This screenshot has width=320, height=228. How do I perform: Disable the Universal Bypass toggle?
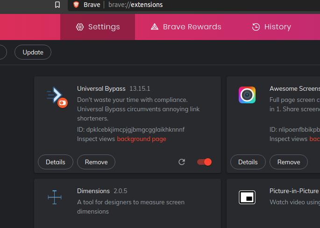click(x=204, y=162)
